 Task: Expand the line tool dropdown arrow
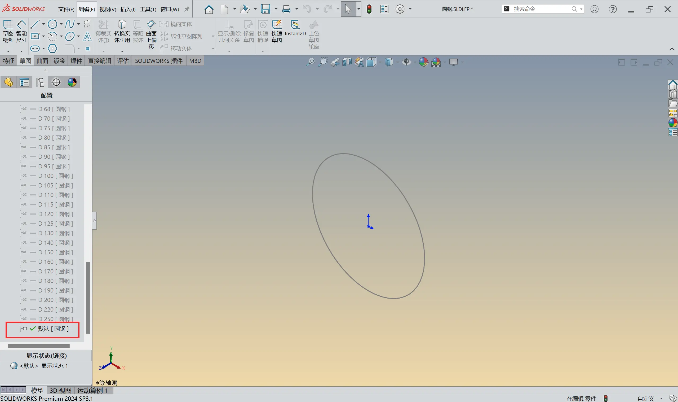pyautogui.click(x=43, y=24)
